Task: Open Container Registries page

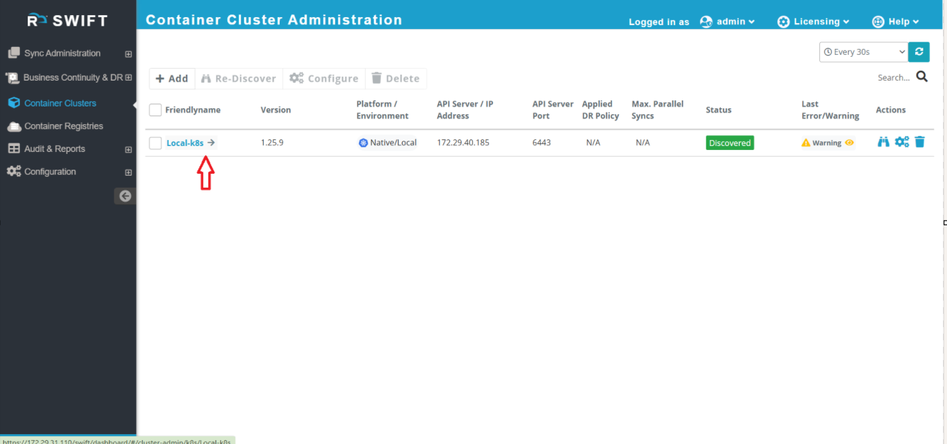Action: click(x=63, y=126)
